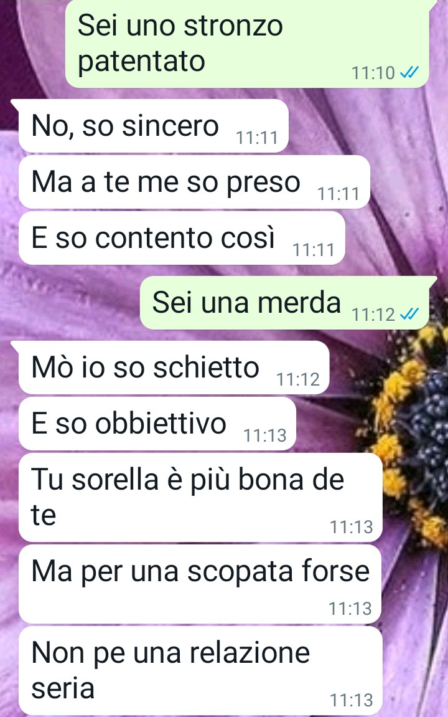Select the 'Ma per una scopata forse' message
Viewport: 448px width, 717px height.
coord(200,584)
